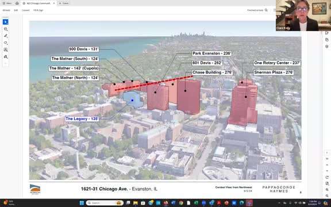331x207 pixels.
Task: Open Microsoft Edge from the taskbar
Action: coord(242,203)
